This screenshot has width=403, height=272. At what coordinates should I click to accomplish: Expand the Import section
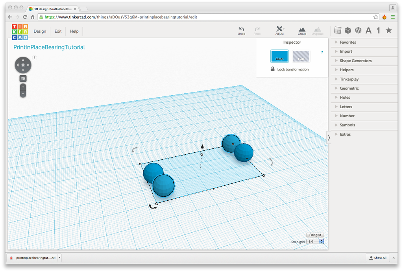364,52
